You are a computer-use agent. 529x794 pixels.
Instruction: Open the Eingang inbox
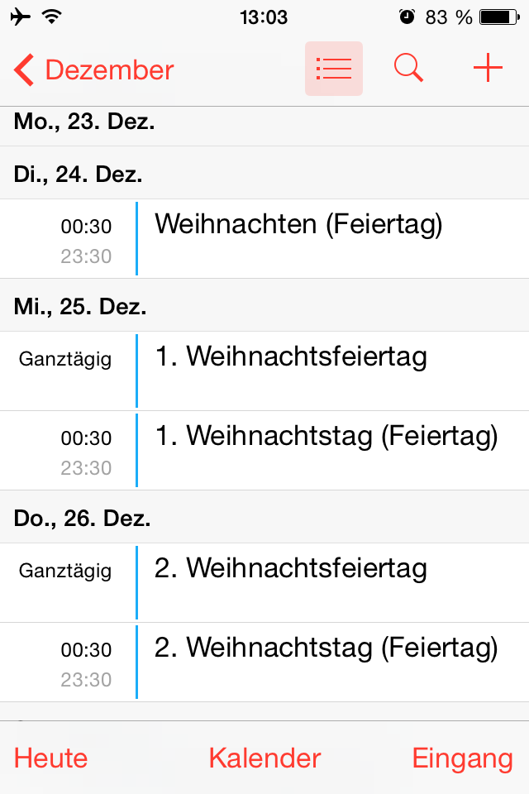[x=463, y=759]
